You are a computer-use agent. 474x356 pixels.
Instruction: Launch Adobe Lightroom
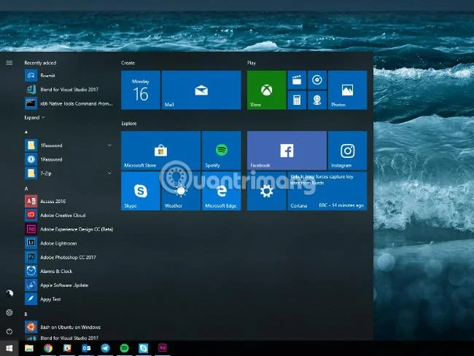click(x=69, y=243)
